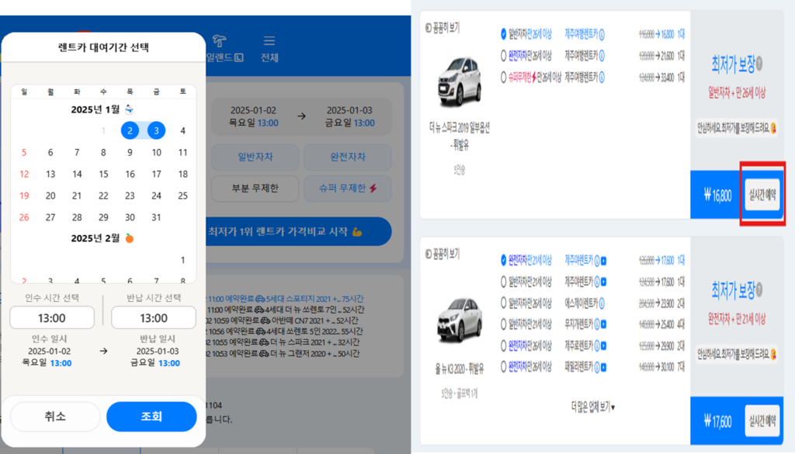The image size is (795, 454).
Task: Click question mark next to Spark 최저가 보장
Action: point(760,64)
